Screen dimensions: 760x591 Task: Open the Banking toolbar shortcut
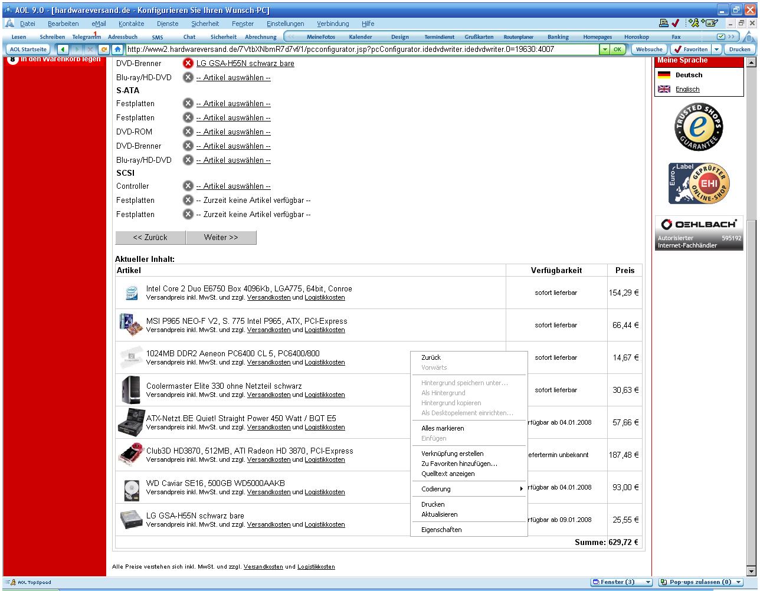(558, 37)
